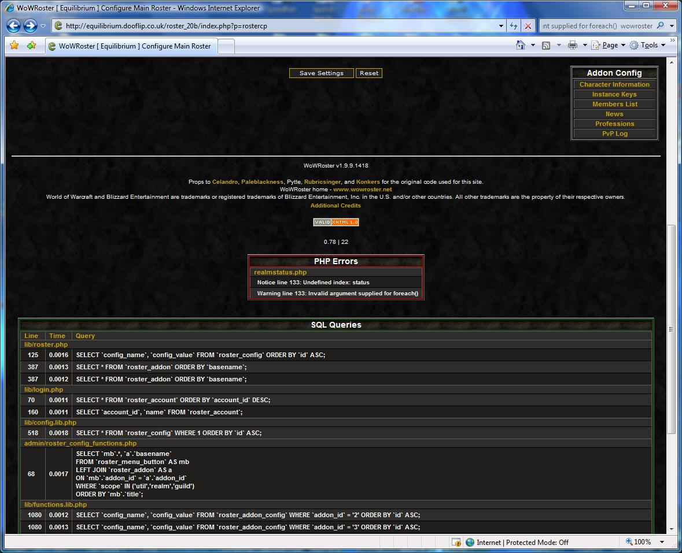Click the realmstatus.php header in PHP Errors
Screen dimensions: 682x553
point(280,272)
